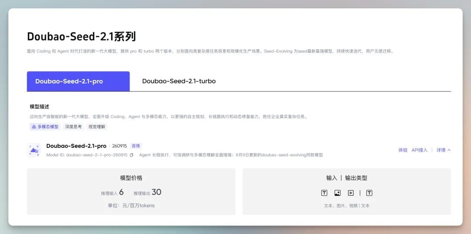The width and height of the screenshot is (471, 234).
Task: Click the 单位：元/百万tokens label
Action: point(131,206)
